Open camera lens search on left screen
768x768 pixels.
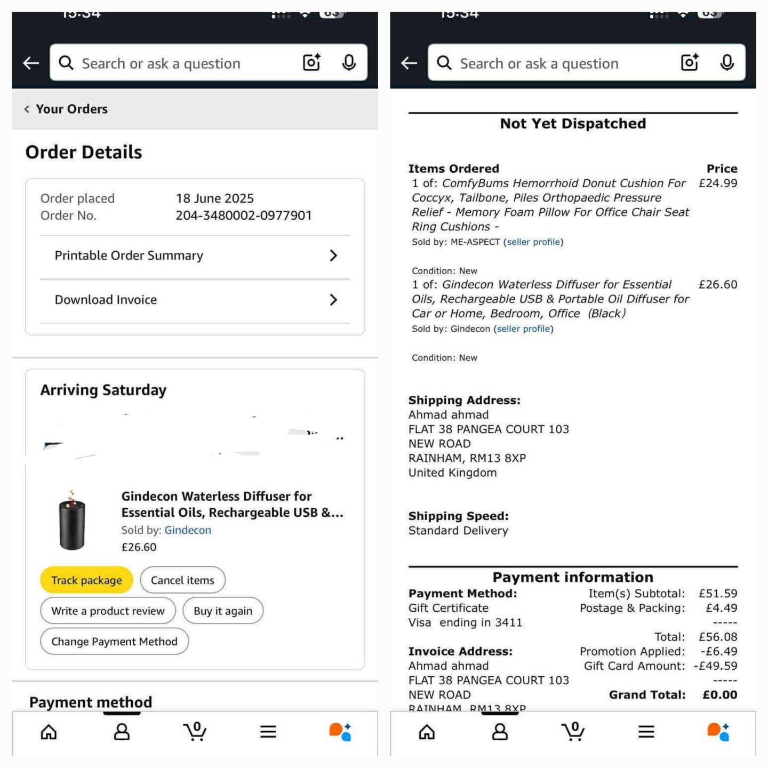311,62
